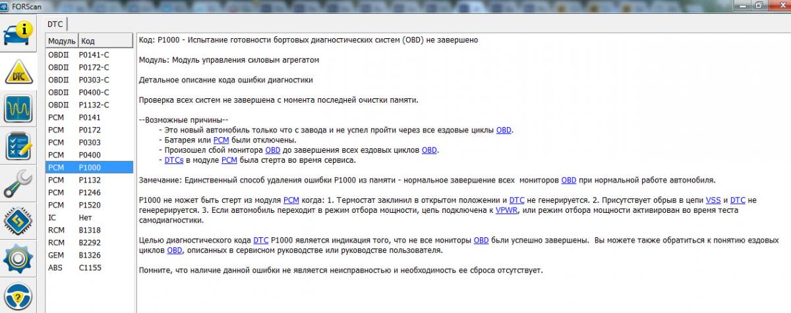Switch to the DTC tab
791x313 pixels.
55,24
